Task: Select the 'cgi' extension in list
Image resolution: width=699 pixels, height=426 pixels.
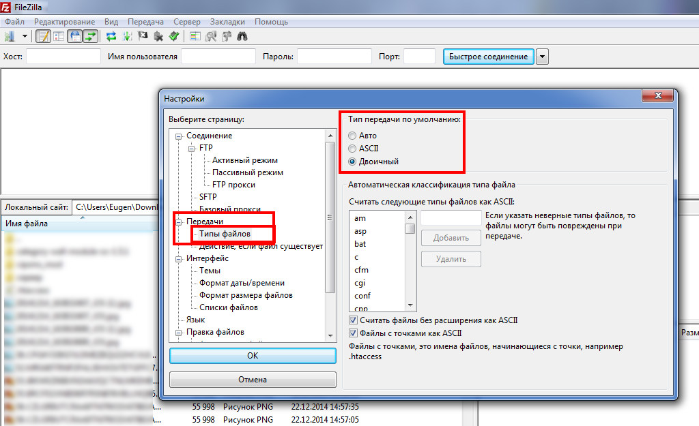Action: (x=360, y=283)
